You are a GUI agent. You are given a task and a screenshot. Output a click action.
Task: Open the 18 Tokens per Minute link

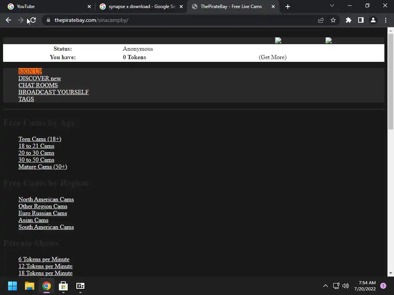tap(45, 273)
